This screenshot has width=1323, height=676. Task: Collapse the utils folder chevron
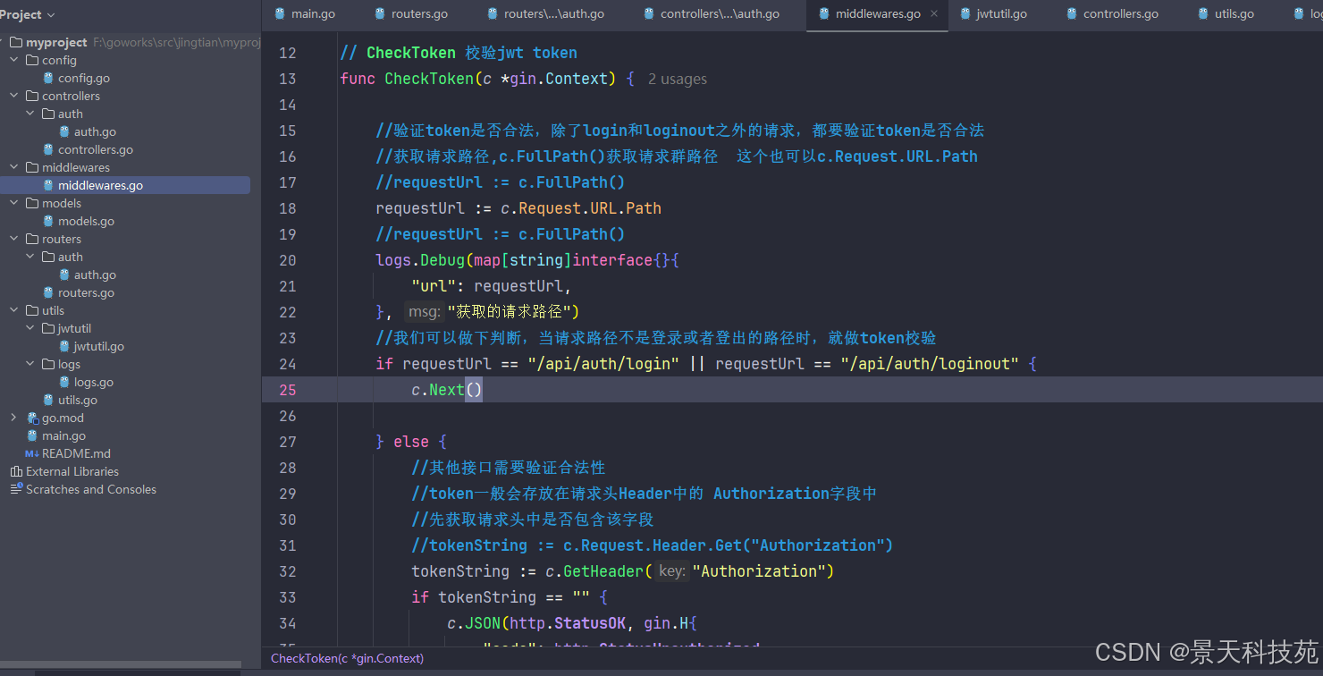click(x=13, y=310)
